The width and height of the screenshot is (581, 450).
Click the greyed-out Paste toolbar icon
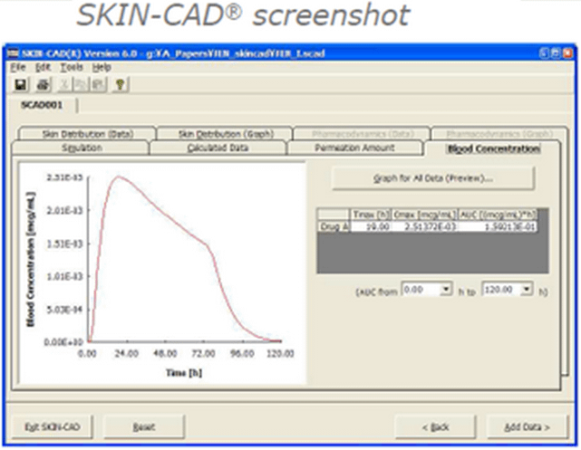pos(98,85)
